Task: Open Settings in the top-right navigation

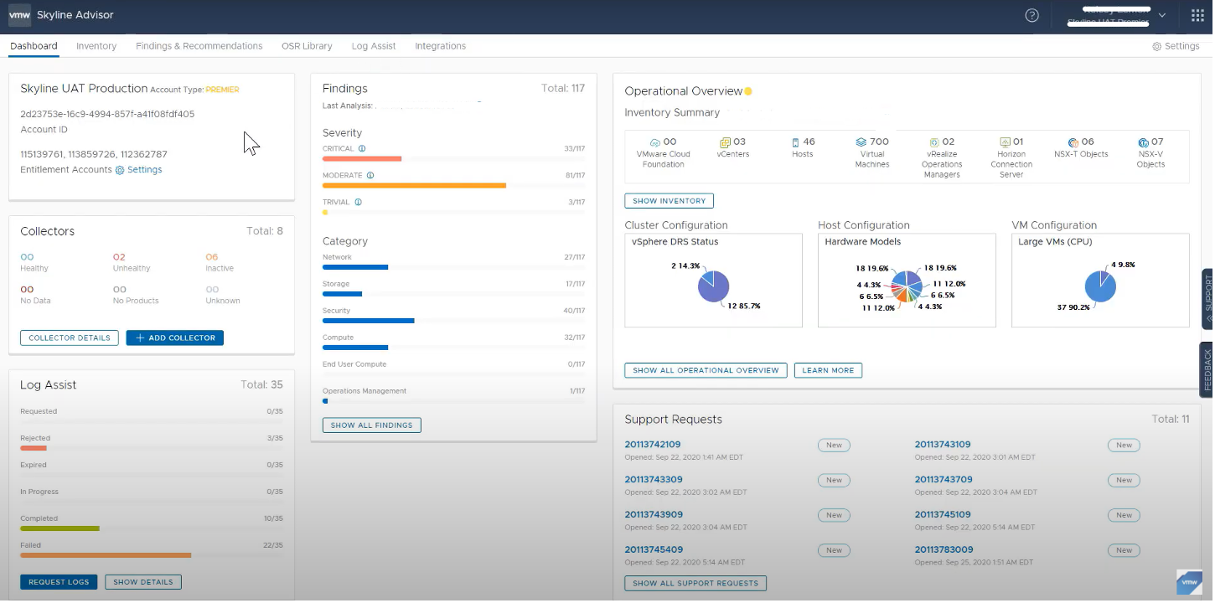Action: 1176,46
